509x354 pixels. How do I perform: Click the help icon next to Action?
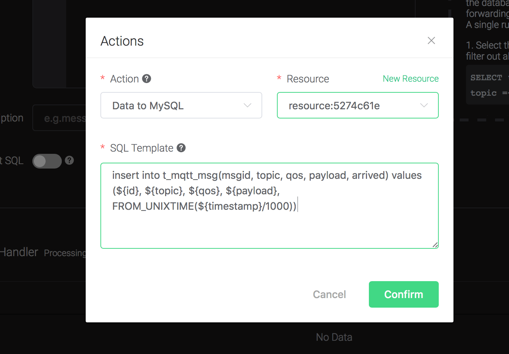(x=146, y=79)
